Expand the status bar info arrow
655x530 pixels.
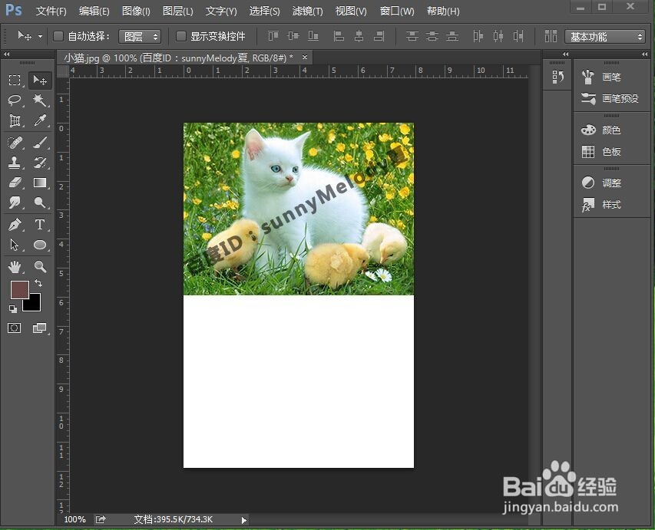click(244, 520)
